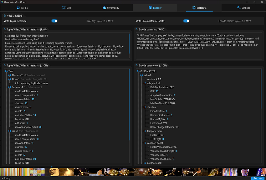This screenshot has height=180, width=266.
Task: Click the Size tab crop icon
Action: pos(64,8)
